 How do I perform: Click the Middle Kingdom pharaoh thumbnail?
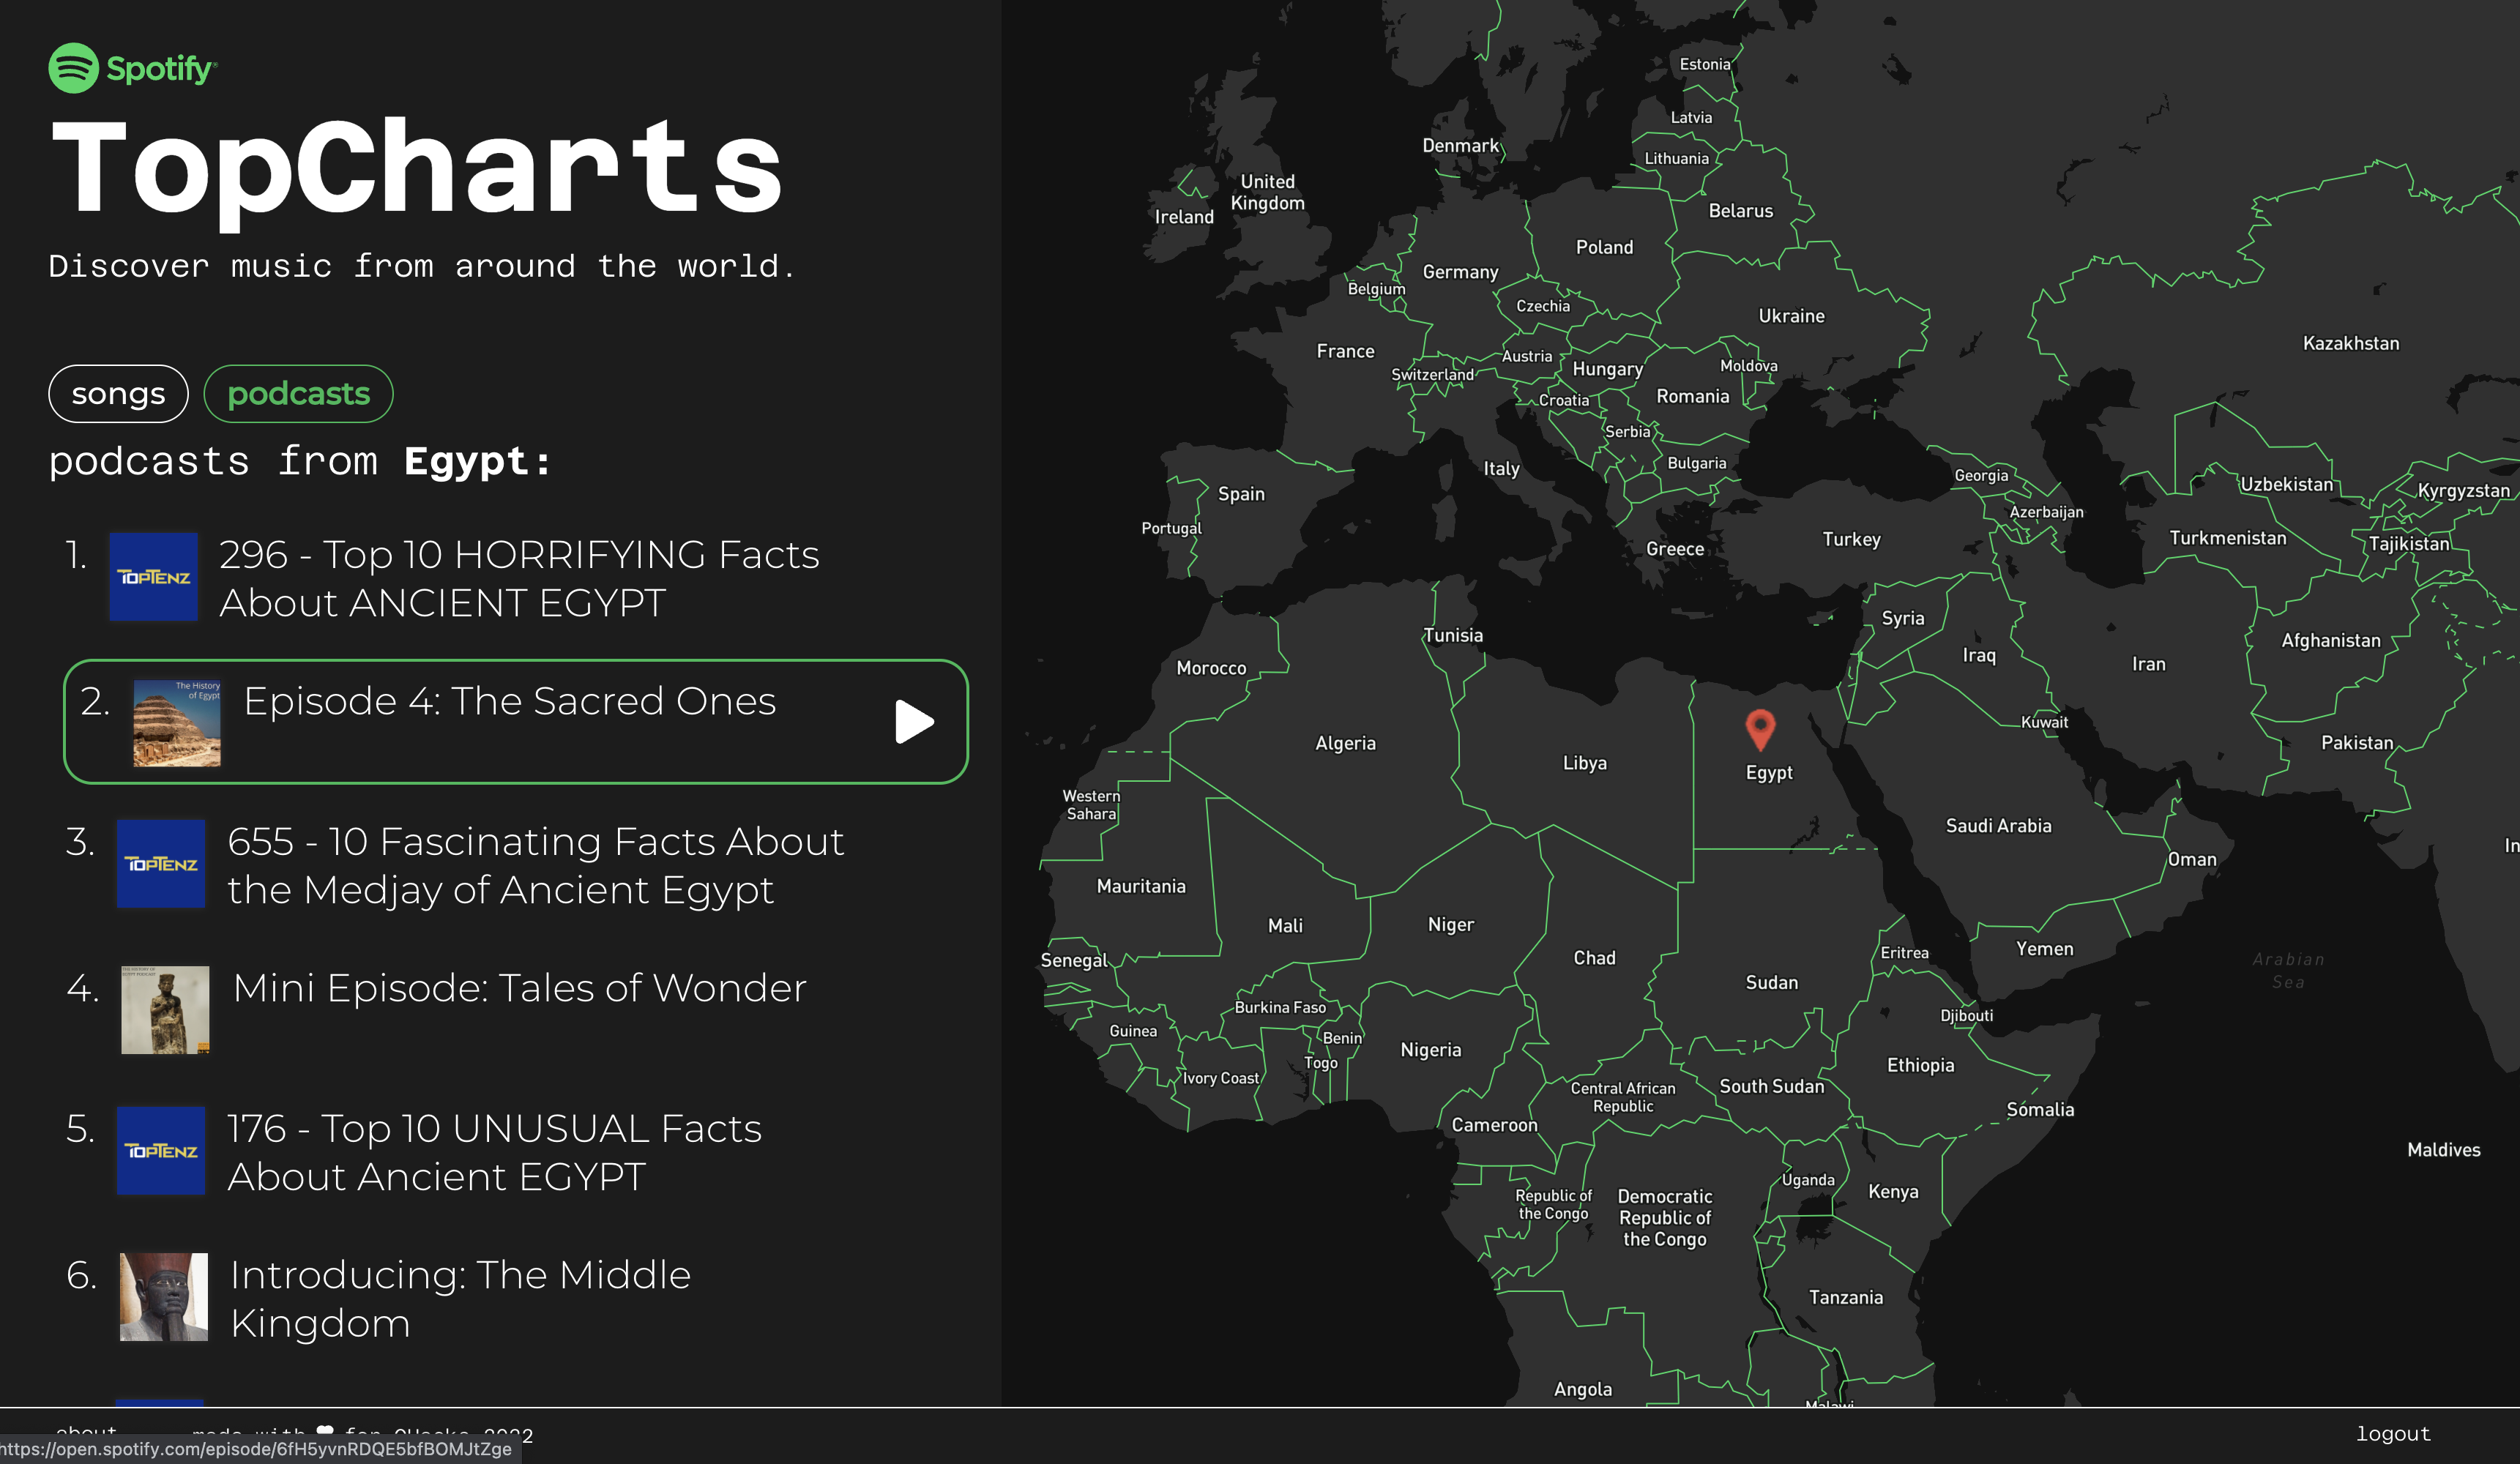pos(164,1297)
